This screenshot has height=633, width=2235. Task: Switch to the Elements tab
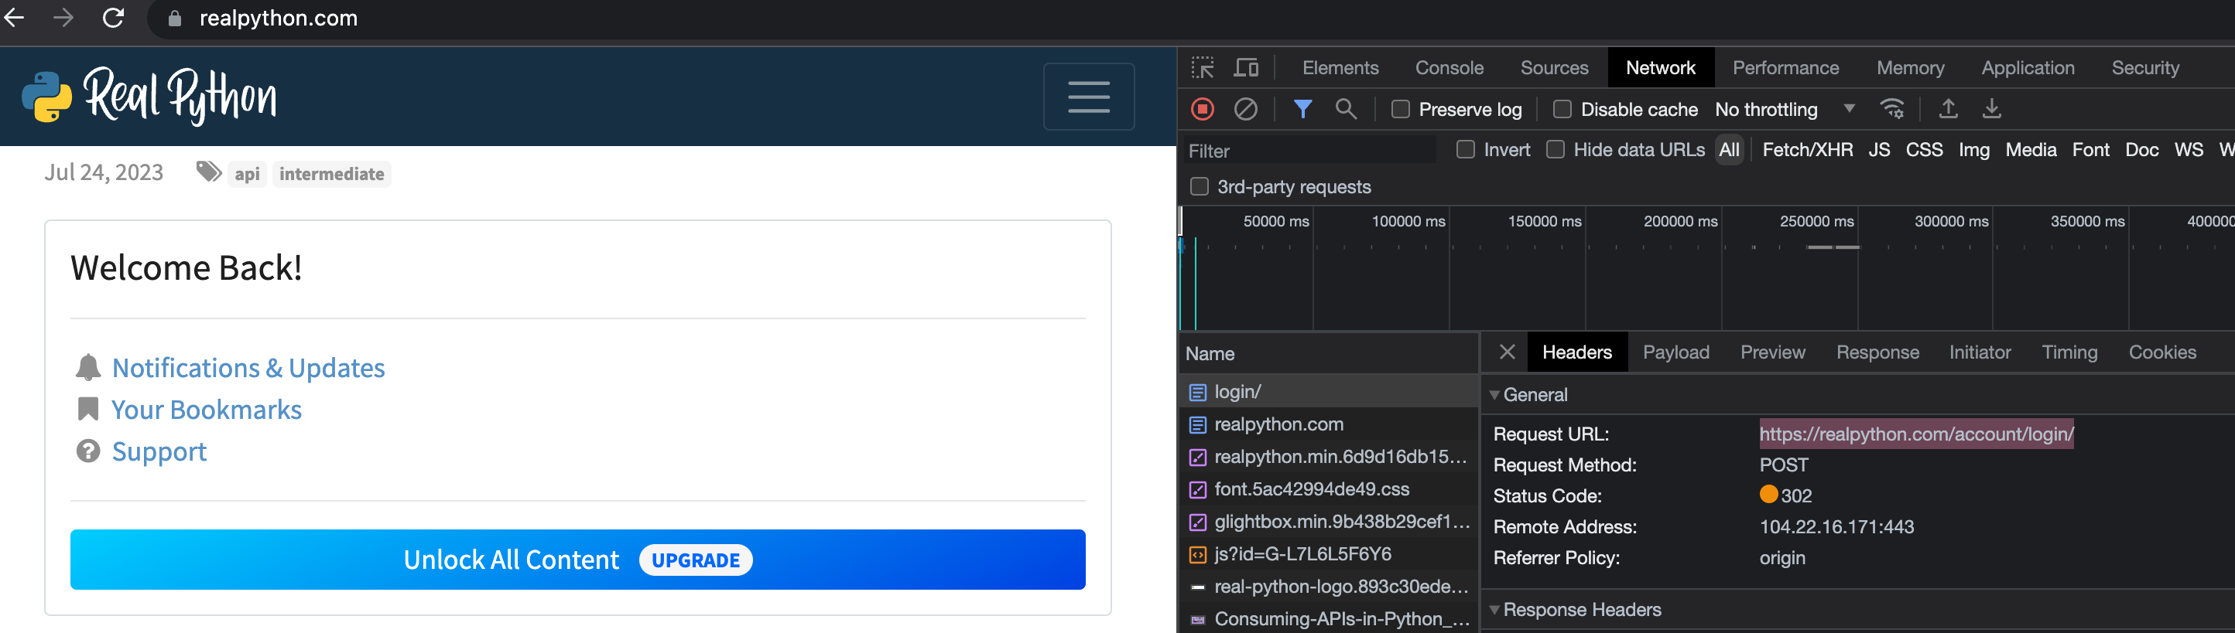click(x=1340, y=67)
